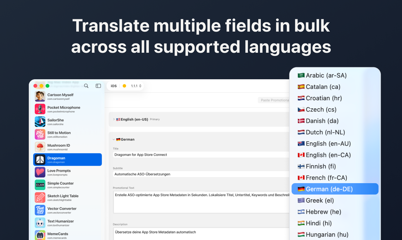Choose Danish (da) language

pos(335,121)
